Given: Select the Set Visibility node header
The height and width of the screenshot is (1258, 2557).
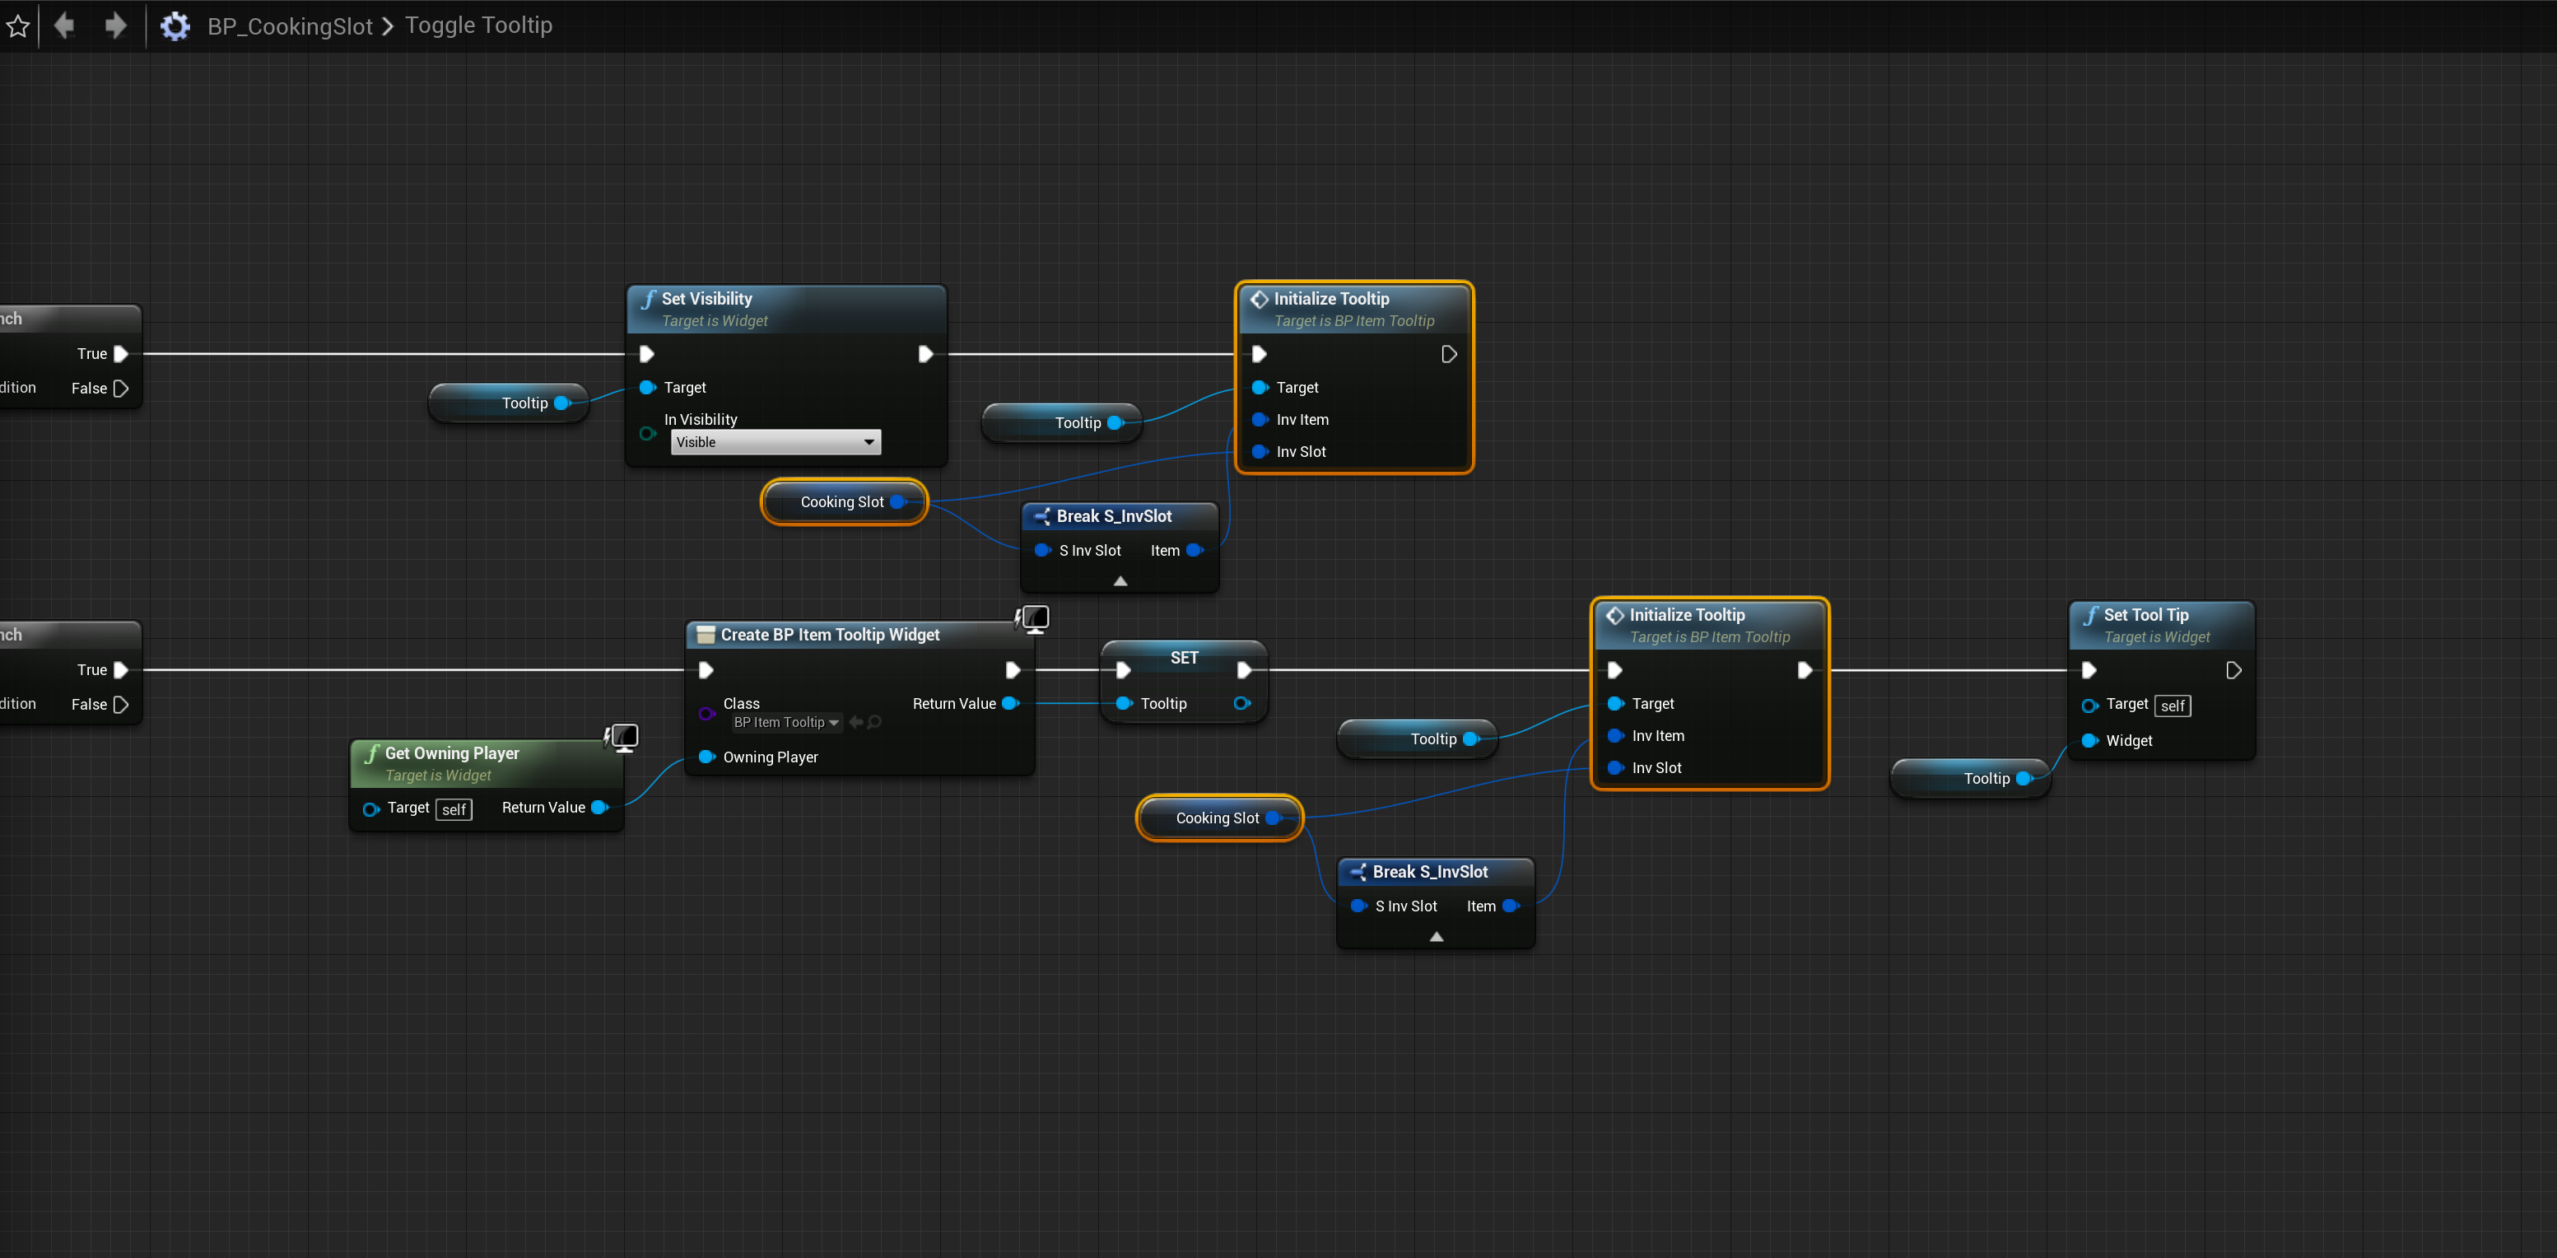Looking at the screenshot, I should click(706, 299).
